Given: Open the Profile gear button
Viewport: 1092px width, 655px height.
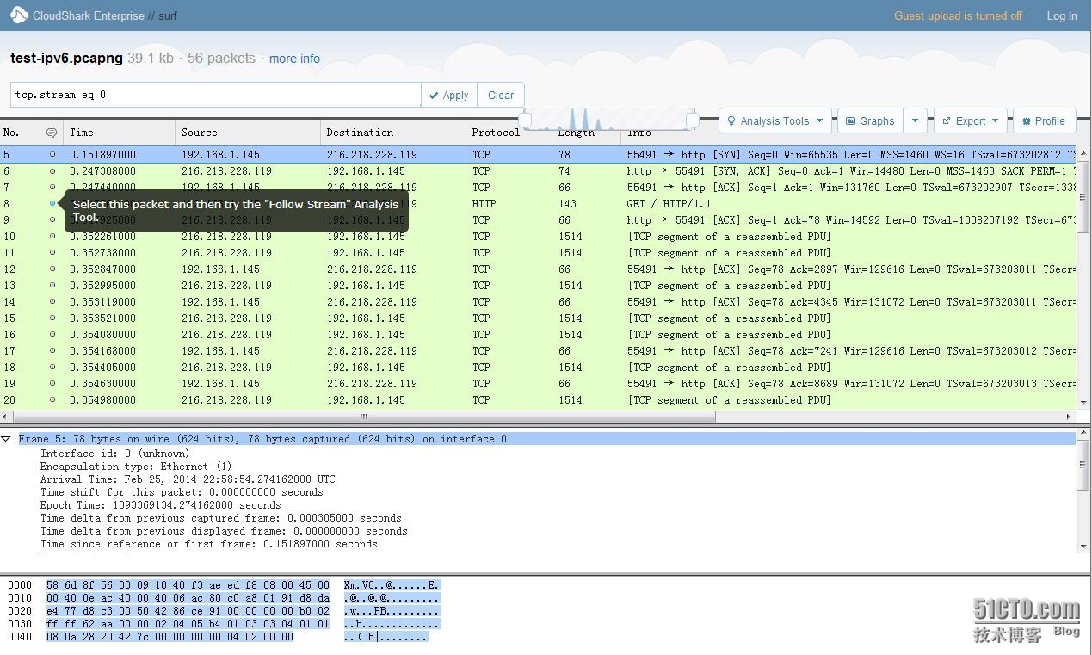Looking at the screenshot, I should [x=1044, y=121].
